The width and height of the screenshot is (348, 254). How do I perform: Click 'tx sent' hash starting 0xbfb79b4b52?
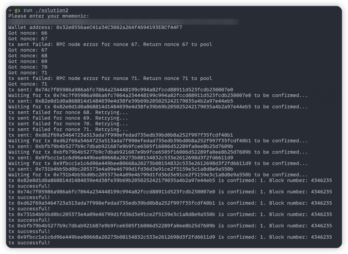(x=134, y=146)
